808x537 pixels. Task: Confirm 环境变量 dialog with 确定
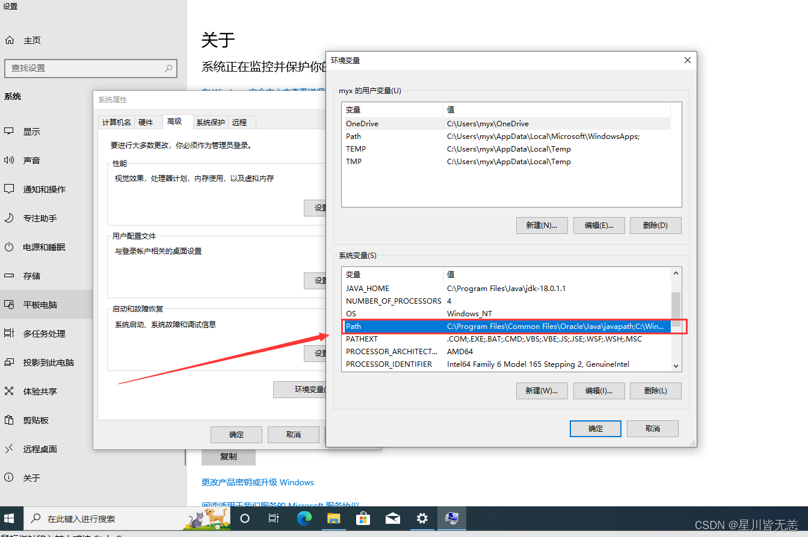(596, 429)
